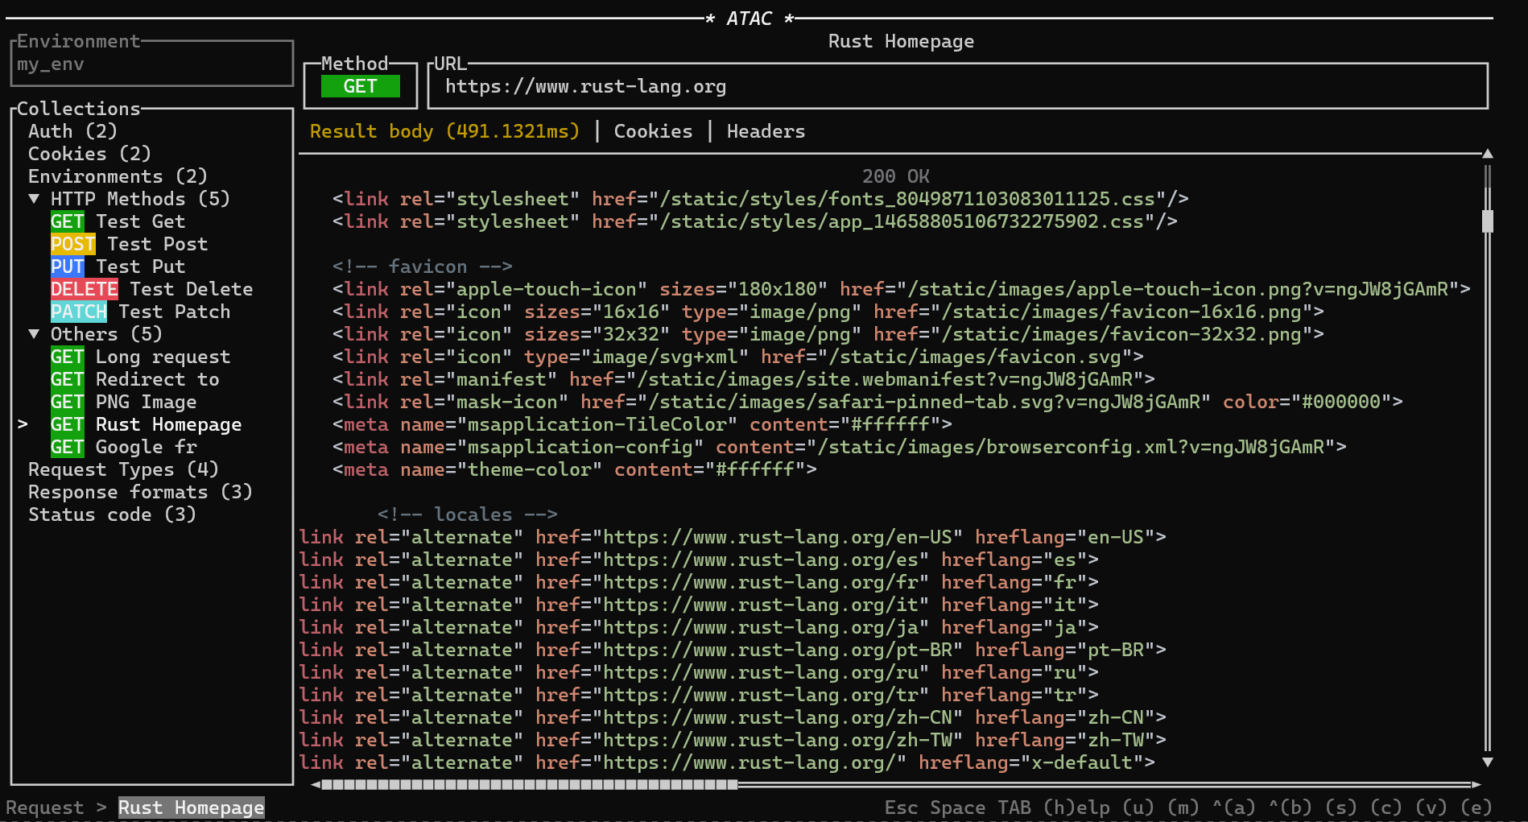Collapse the Others section
1528x822 pixels.
(x=35, y=333)
